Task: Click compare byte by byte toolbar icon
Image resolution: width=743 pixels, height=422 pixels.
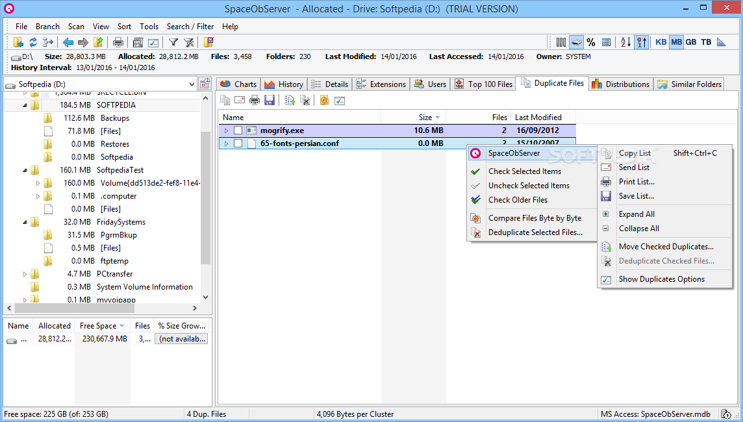Action: click(325, 101)
